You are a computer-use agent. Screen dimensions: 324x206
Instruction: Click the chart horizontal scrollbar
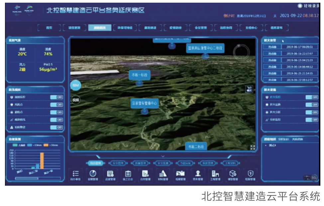(38, 178)
